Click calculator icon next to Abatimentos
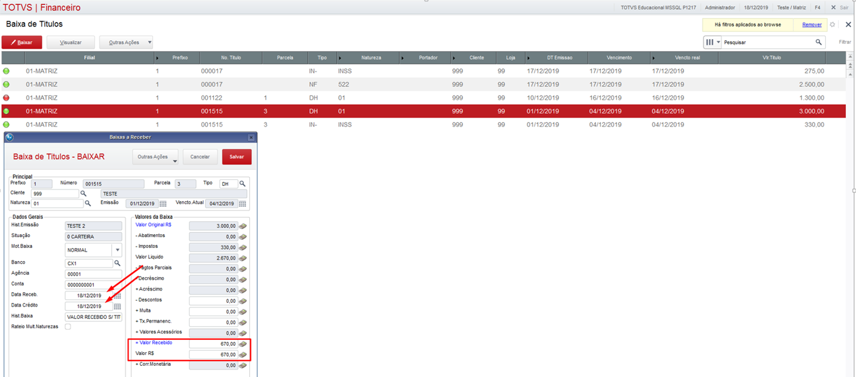This screenshot has width=856, height=377. tap(243, 237)
